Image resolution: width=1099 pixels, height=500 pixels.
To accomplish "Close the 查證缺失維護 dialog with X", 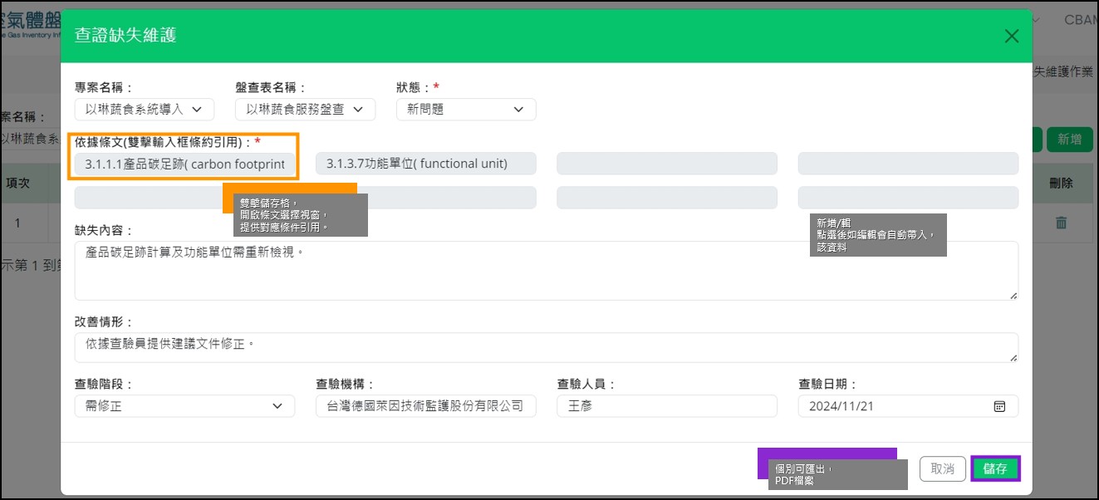I will tap(1011, 36).
